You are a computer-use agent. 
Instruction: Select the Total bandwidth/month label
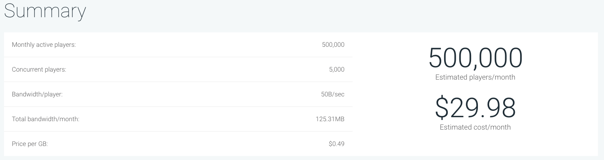pos(45,119)
